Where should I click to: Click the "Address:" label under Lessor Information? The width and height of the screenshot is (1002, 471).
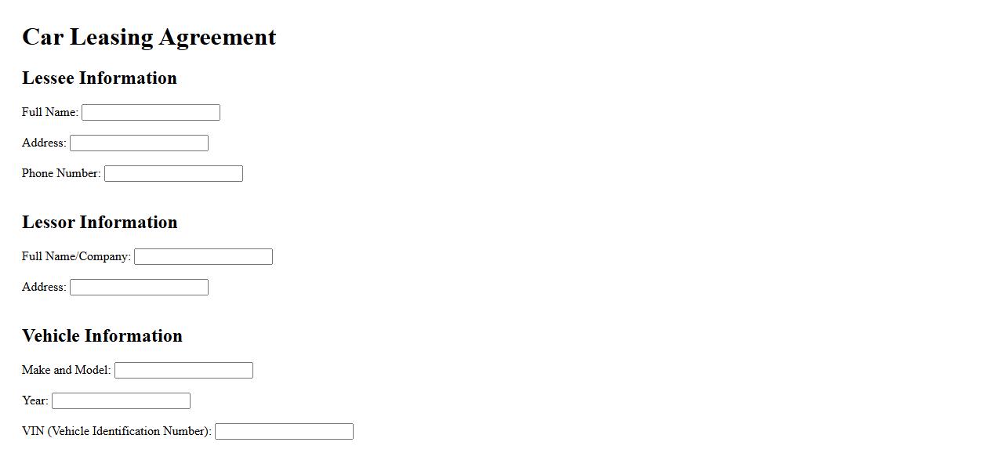click(x=44, y=288)
